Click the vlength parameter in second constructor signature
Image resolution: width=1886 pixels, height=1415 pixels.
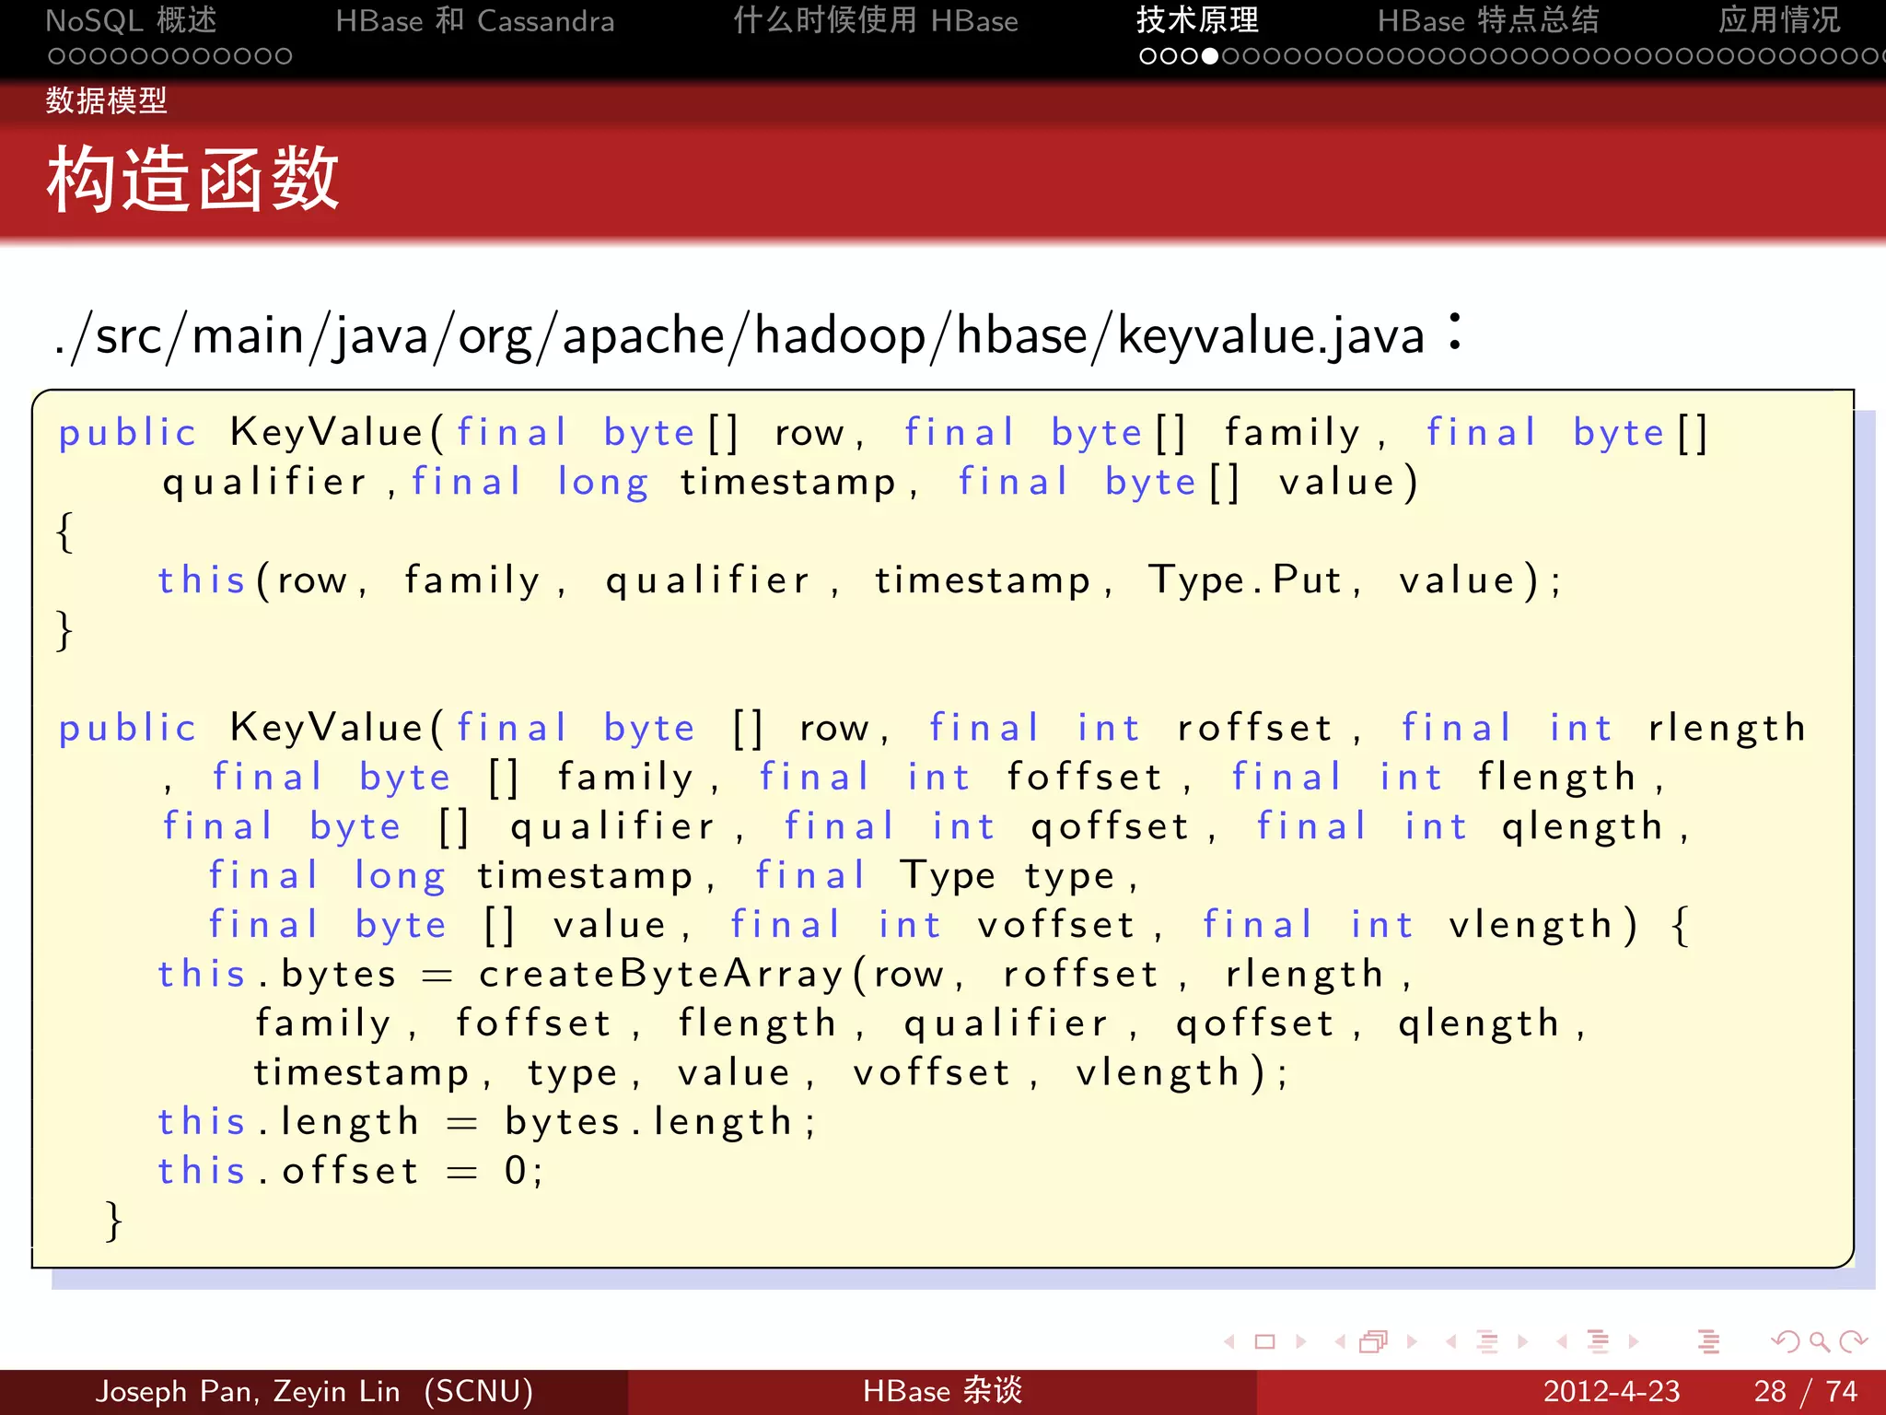pos(1531,925)
